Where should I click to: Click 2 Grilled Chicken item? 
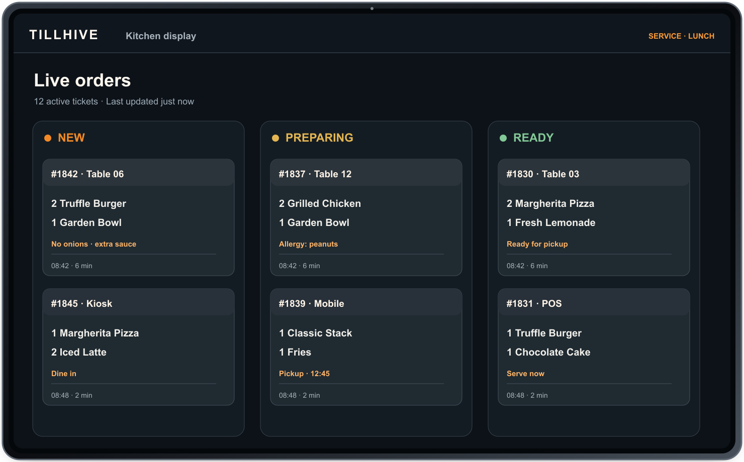point(320,203)
